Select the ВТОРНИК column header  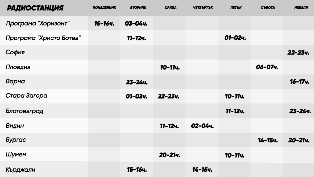(138, 8)
